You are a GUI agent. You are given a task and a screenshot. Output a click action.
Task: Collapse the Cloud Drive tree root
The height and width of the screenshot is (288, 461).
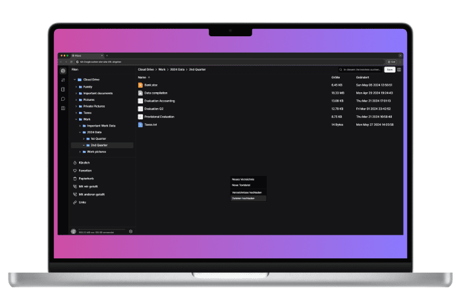point(74,80)
